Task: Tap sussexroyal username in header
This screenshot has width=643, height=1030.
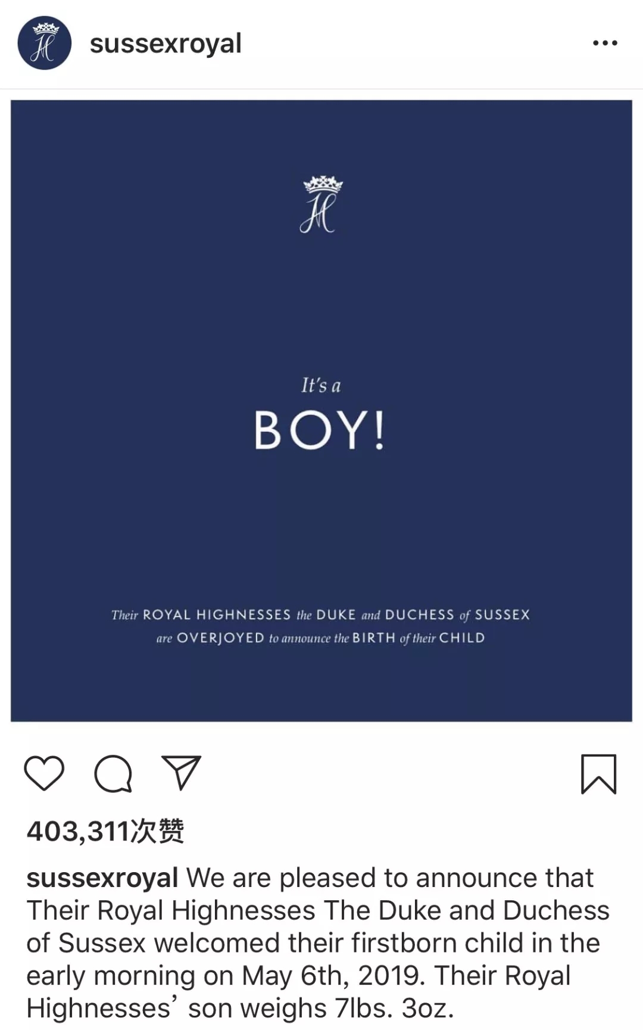Action: [x=166, y=43]
